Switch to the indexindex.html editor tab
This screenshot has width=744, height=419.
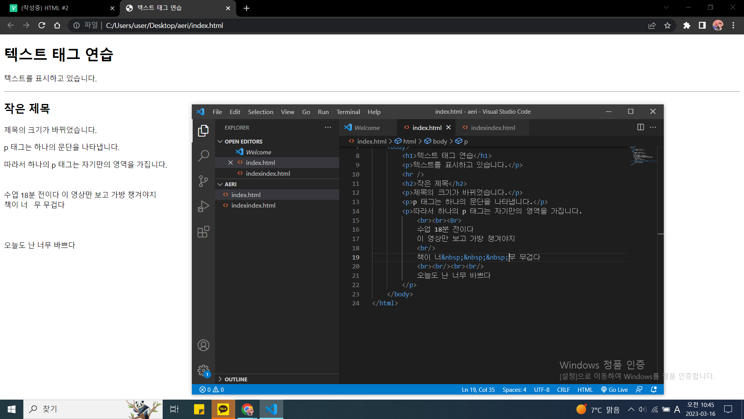[x=493, y=128]
